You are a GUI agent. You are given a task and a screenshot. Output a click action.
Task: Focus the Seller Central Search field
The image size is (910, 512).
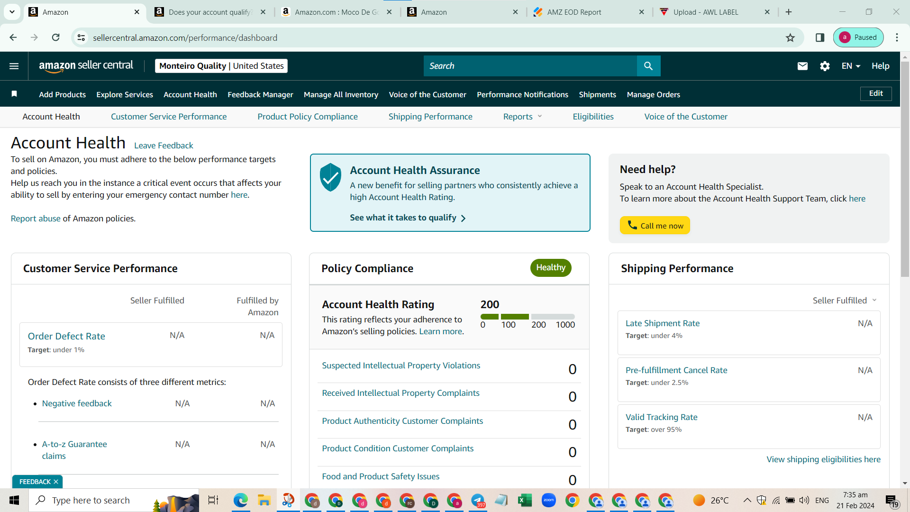click(x=530, y=66)
